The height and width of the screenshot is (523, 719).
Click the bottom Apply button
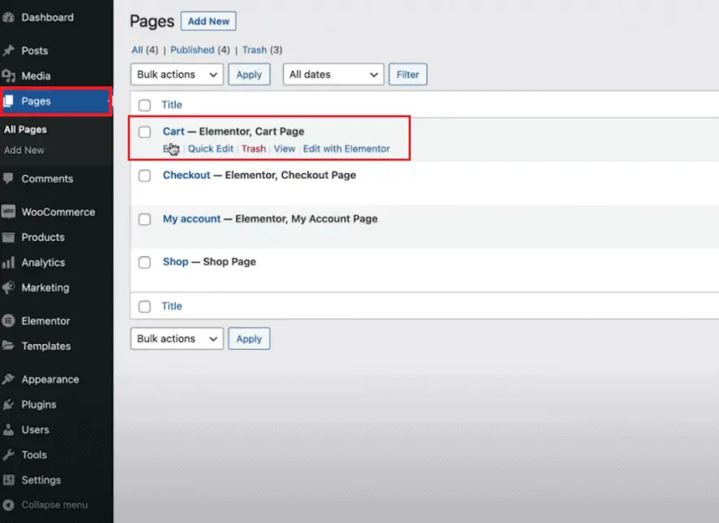(x=249, y=338)
